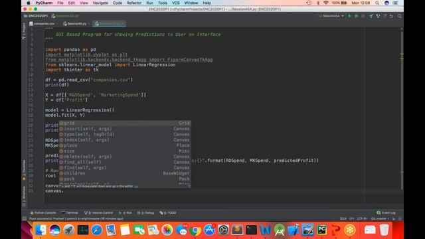Click the VCS Update Project arrow icon
This screenshot has width=425, height=239.
point(371,16)
